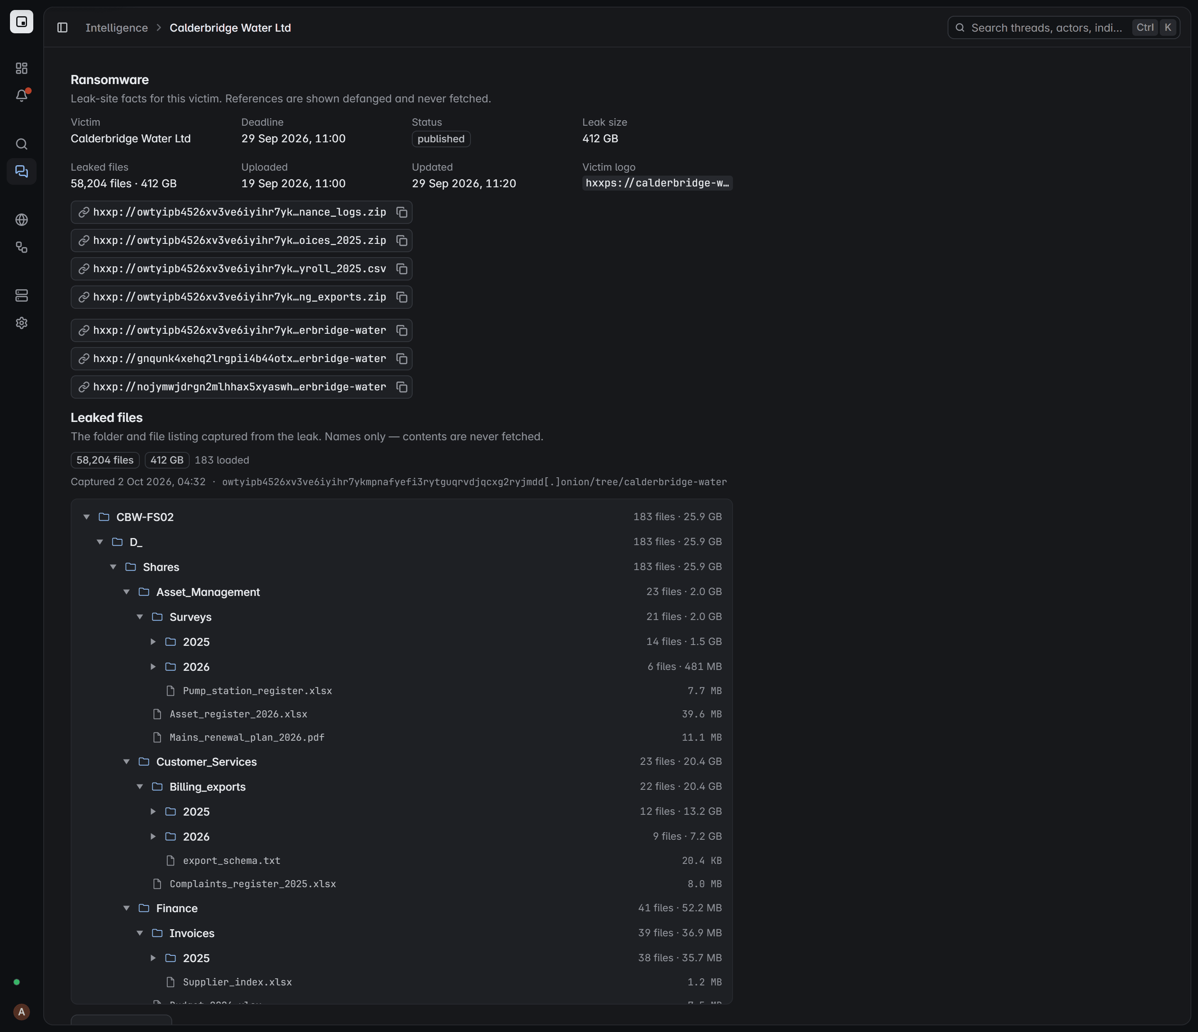Open settings gear icon in sidebar

pos(21,323)
